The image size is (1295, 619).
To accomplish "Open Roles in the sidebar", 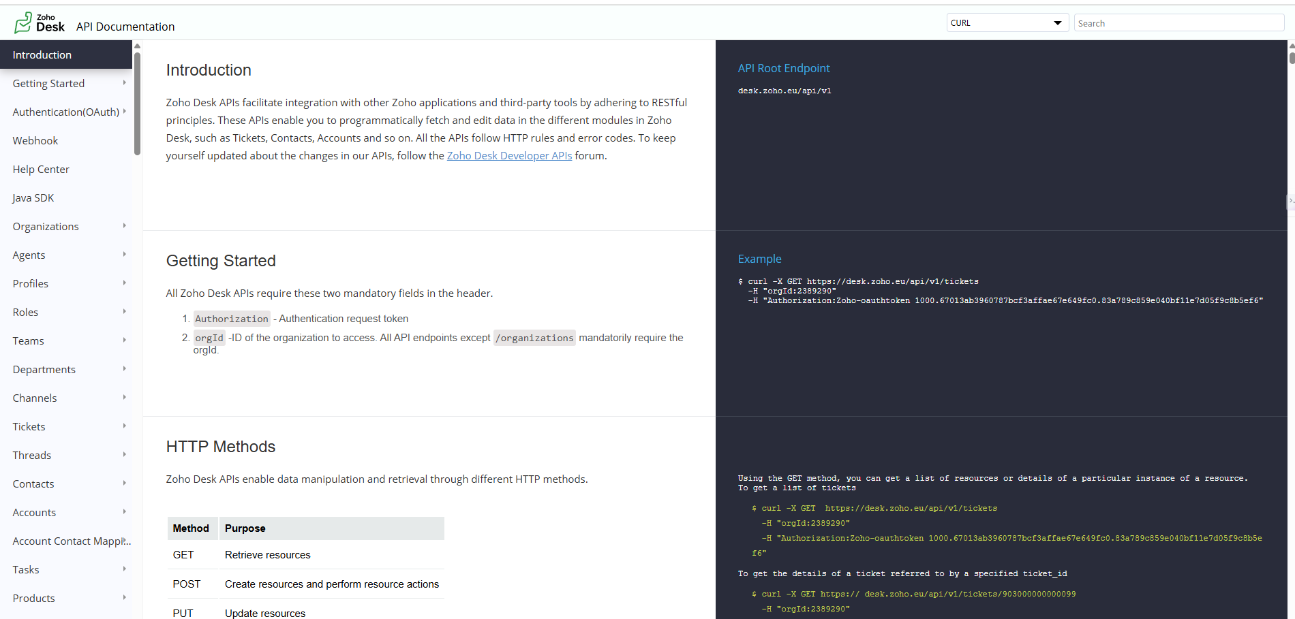I will 25,312.
